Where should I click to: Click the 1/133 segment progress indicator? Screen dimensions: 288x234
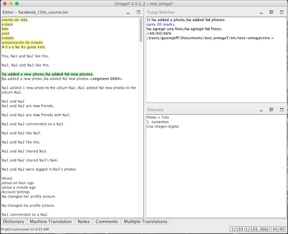(250, 229)
